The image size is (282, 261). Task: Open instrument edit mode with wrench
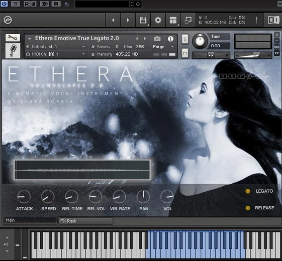(x=13, y=38)
